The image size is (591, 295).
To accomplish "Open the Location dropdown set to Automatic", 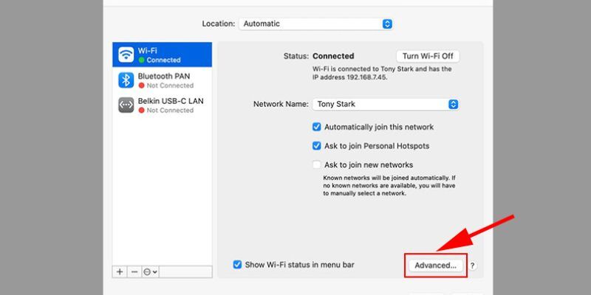I will coord(315,24).
